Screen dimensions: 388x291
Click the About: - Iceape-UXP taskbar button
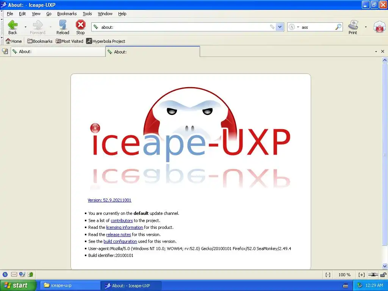(131, 286)
